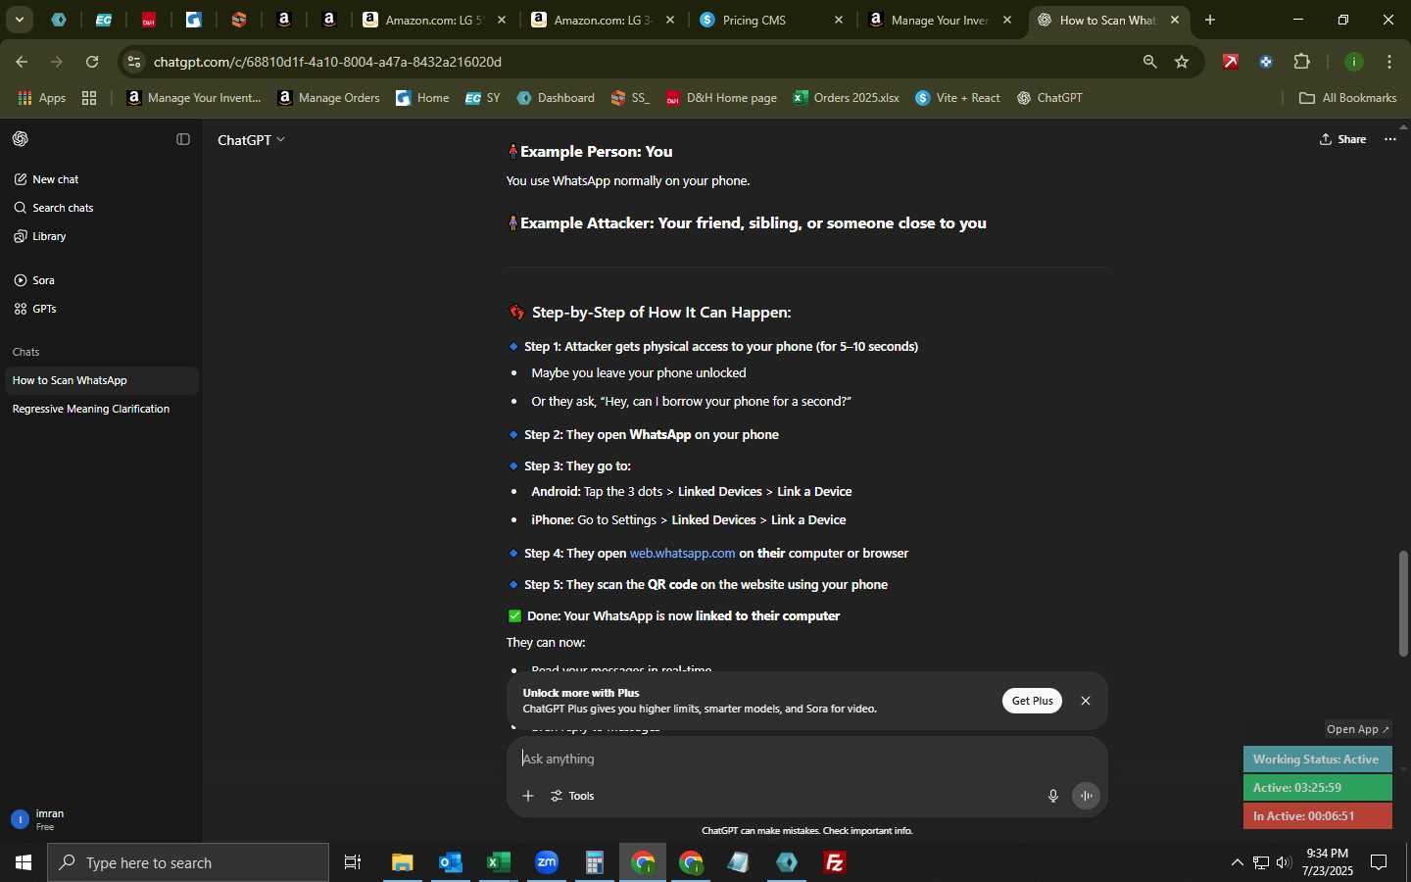Switch to the Pricing CMS tab

(770, 20)
